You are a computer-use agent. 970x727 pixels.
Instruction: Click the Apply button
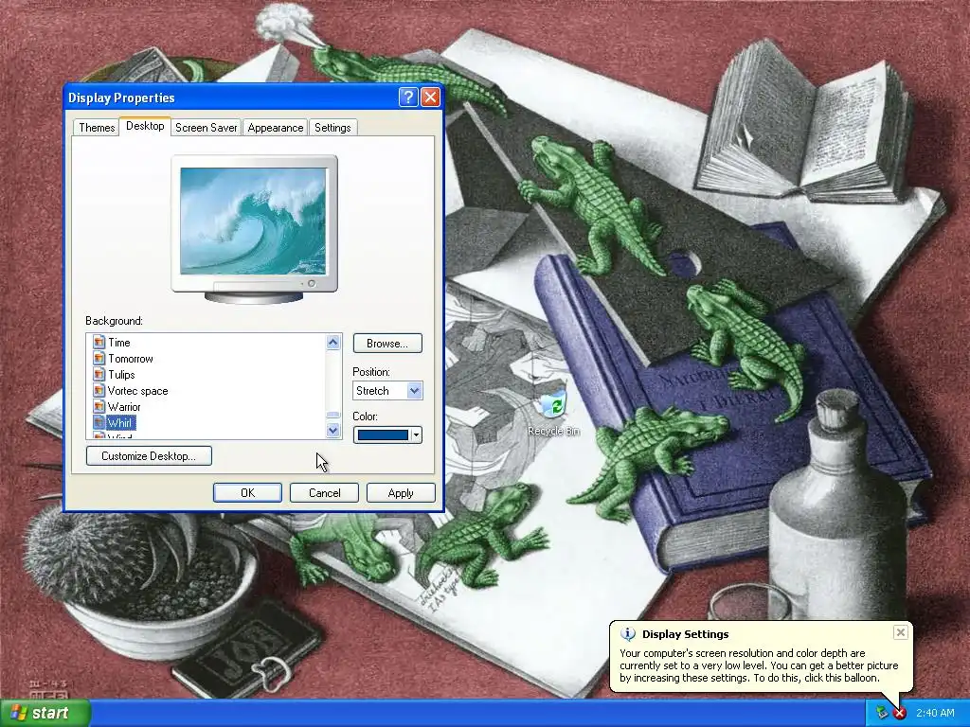tap(401, 492)
